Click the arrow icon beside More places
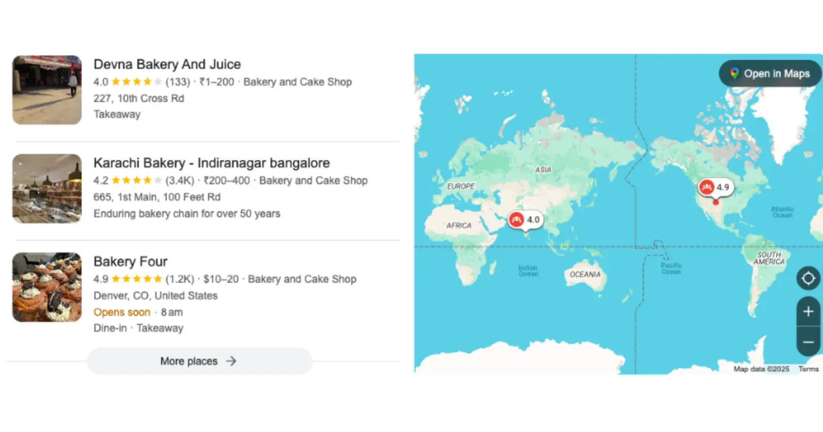 (231, 361)
